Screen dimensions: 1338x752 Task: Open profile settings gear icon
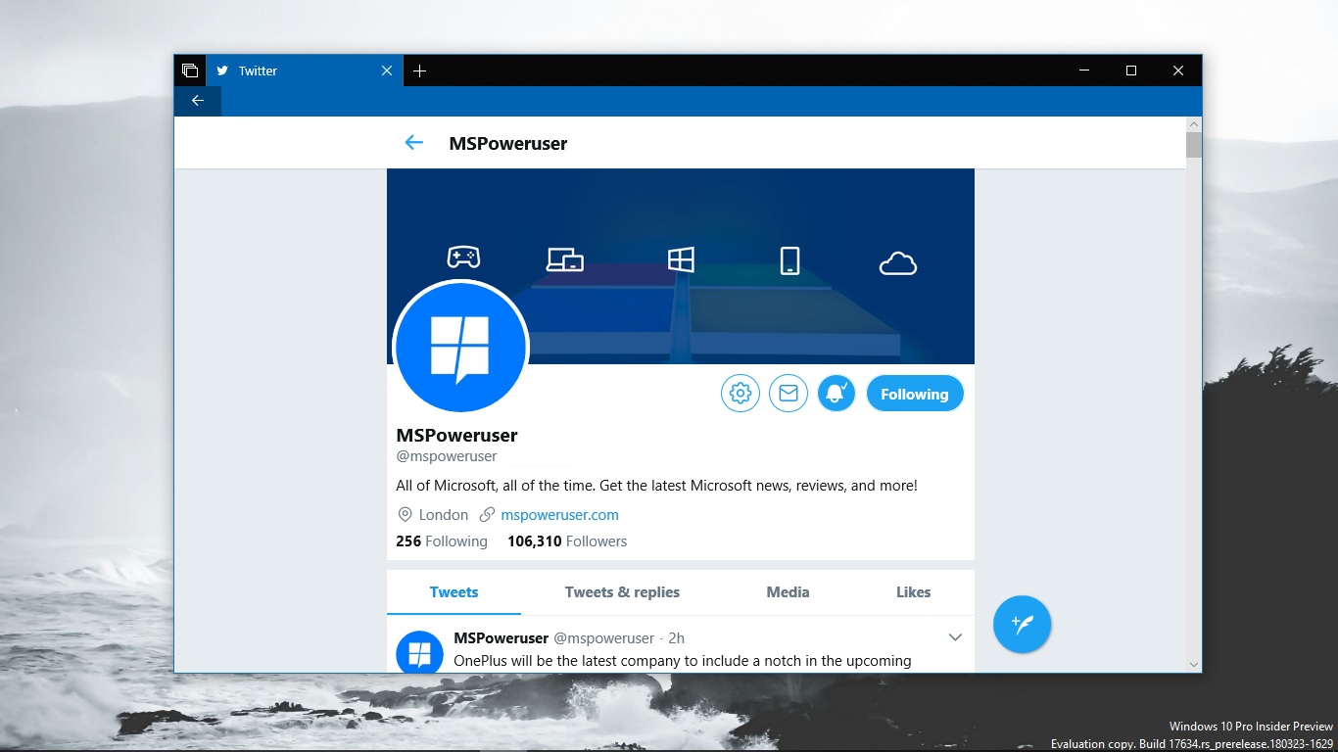741,394
